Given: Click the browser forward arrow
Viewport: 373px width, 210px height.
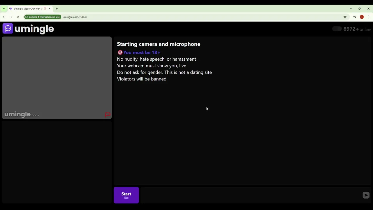Looking at the screenshot, I should click(x=11, y=17).
